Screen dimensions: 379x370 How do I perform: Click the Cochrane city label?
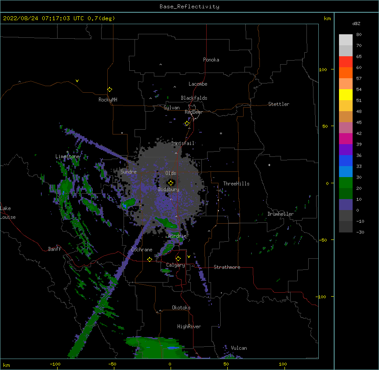(142, 250)
